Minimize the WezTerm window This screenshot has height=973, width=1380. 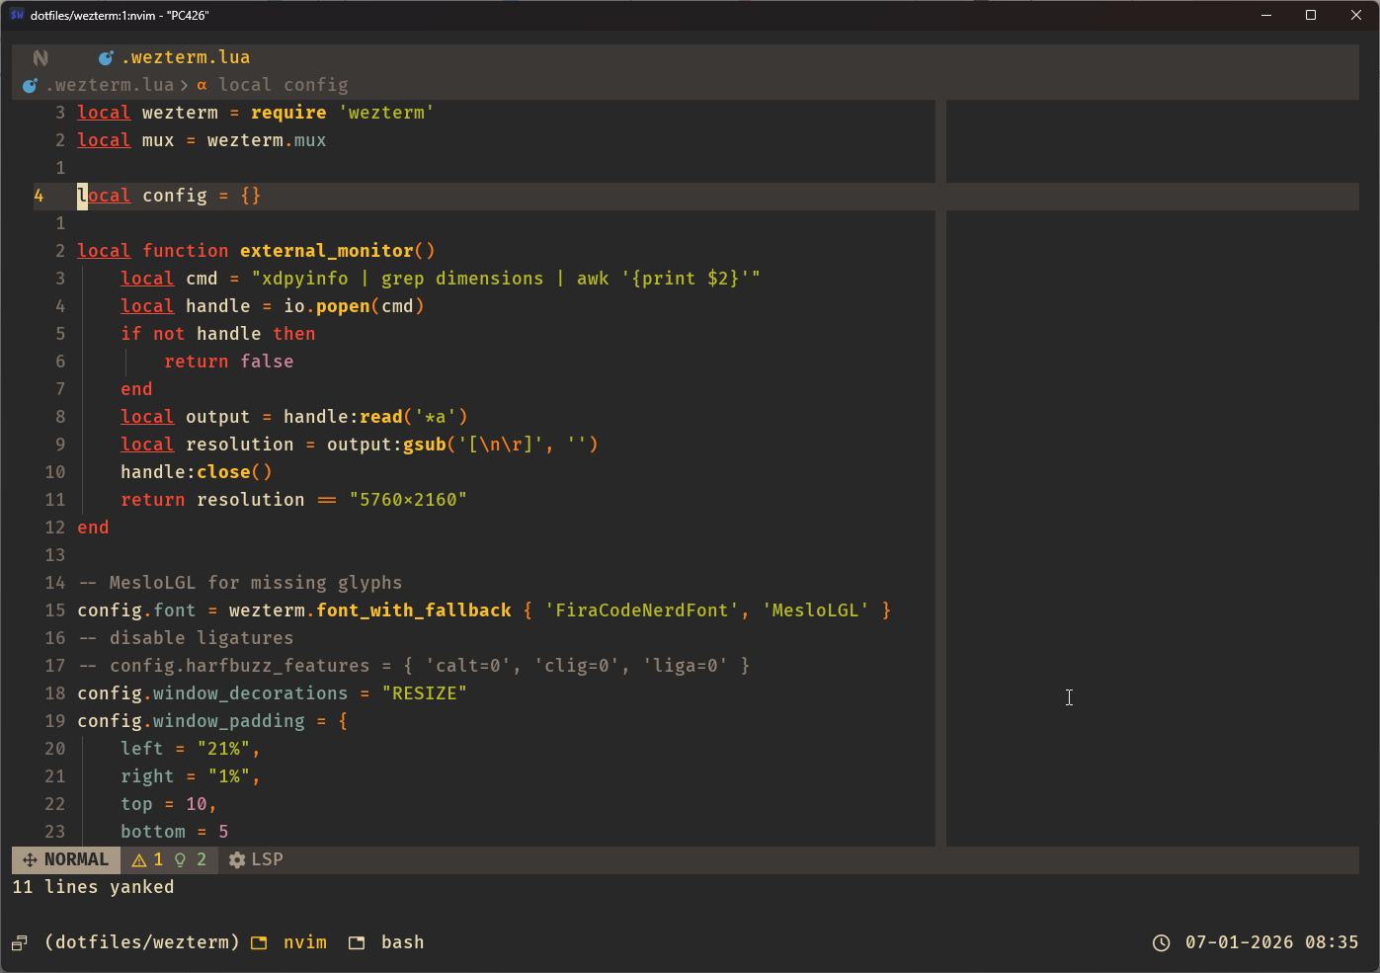[1266, 15]
